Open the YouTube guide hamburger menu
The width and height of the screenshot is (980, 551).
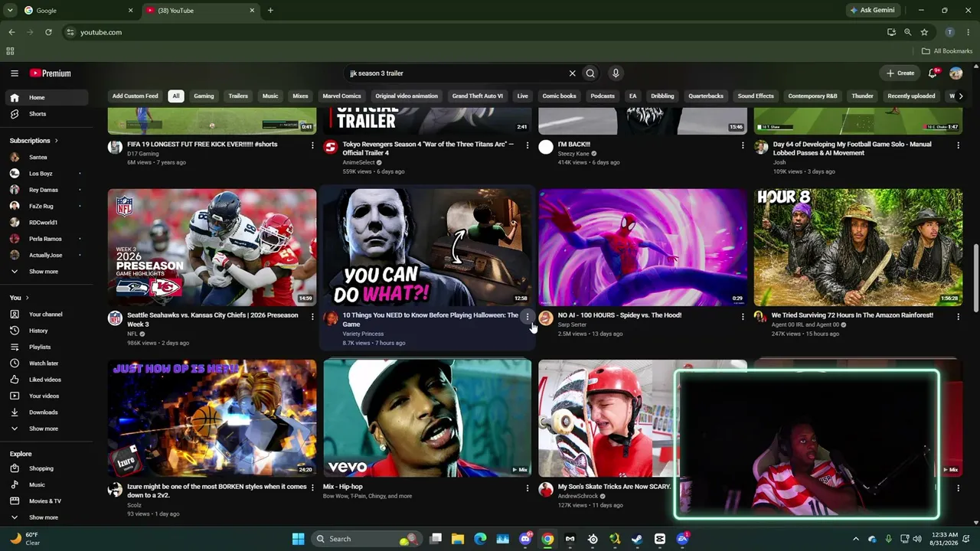point(15,73)
